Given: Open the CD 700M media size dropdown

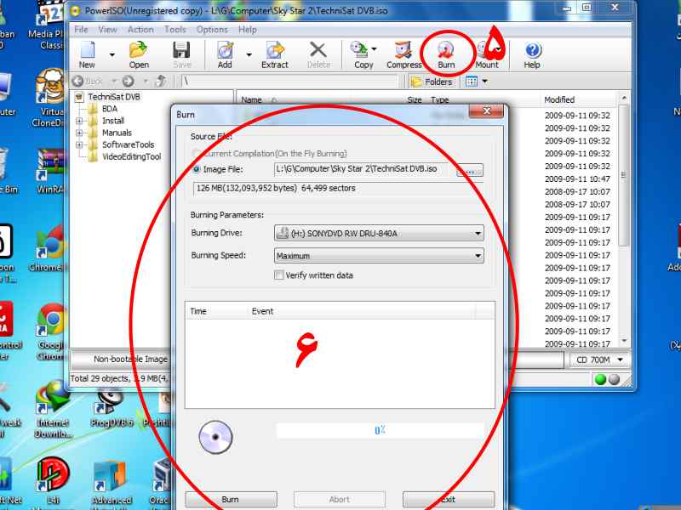Looking at the screenshot, I should coord(599,360).
